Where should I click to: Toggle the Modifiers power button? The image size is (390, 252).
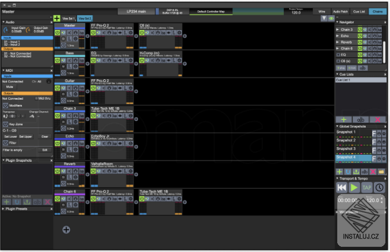5,105
